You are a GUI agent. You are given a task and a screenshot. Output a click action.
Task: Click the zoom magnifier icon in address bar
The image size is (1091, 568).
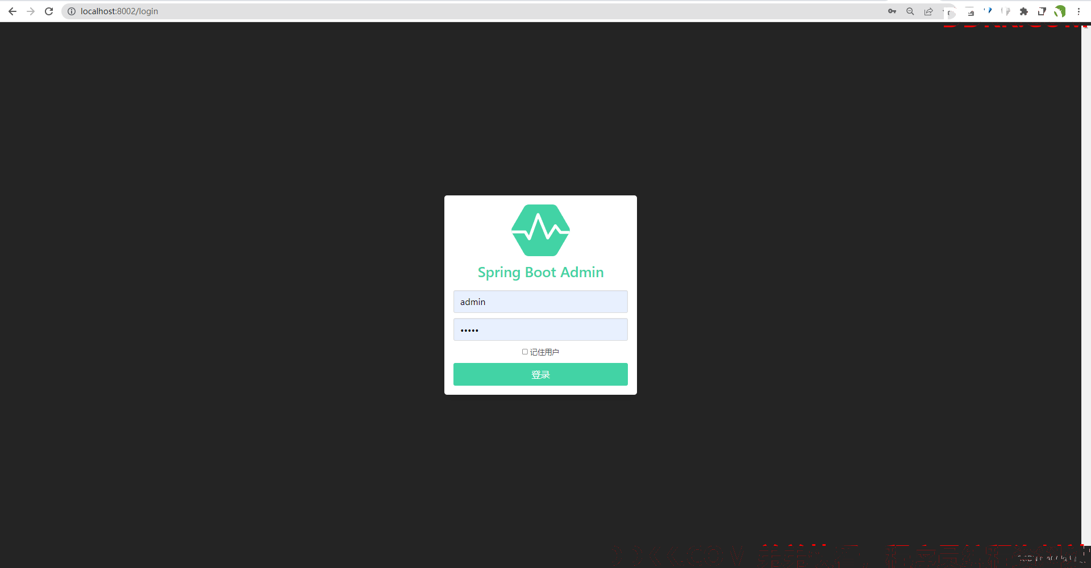(910, 11)
